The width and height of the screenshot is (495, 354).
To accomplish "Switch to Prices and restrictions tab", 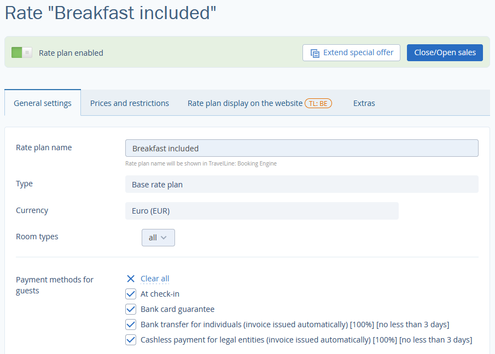I will 130,103.
